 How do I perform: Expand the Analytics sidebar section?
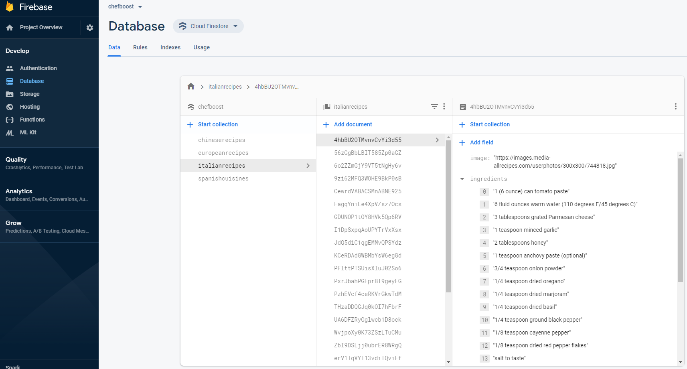pos(49,195)
